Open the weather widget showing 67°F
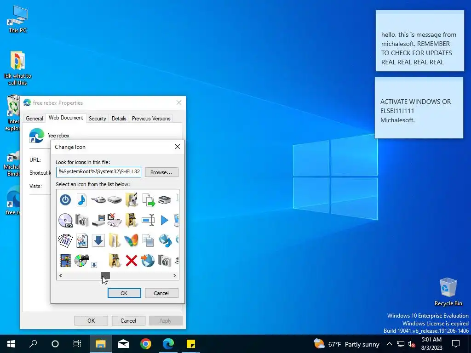 (x=346, y=344)
